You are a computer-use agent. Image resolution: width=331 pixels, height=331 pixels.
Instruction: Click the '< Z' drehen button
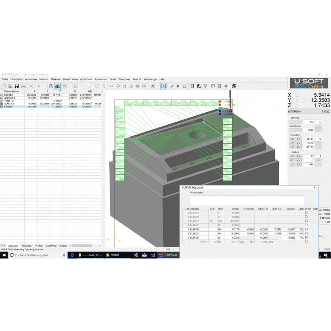click(x=292, y=164)
